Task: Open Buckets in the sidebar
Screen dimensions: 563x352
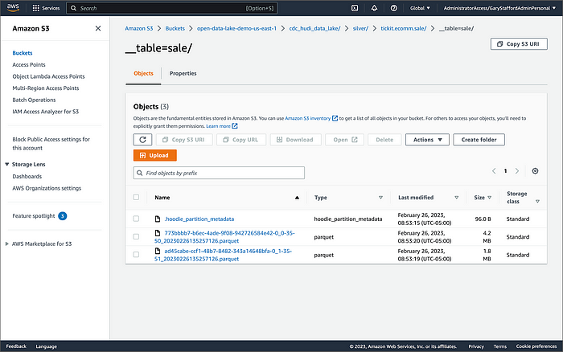Action: point(23,53)
